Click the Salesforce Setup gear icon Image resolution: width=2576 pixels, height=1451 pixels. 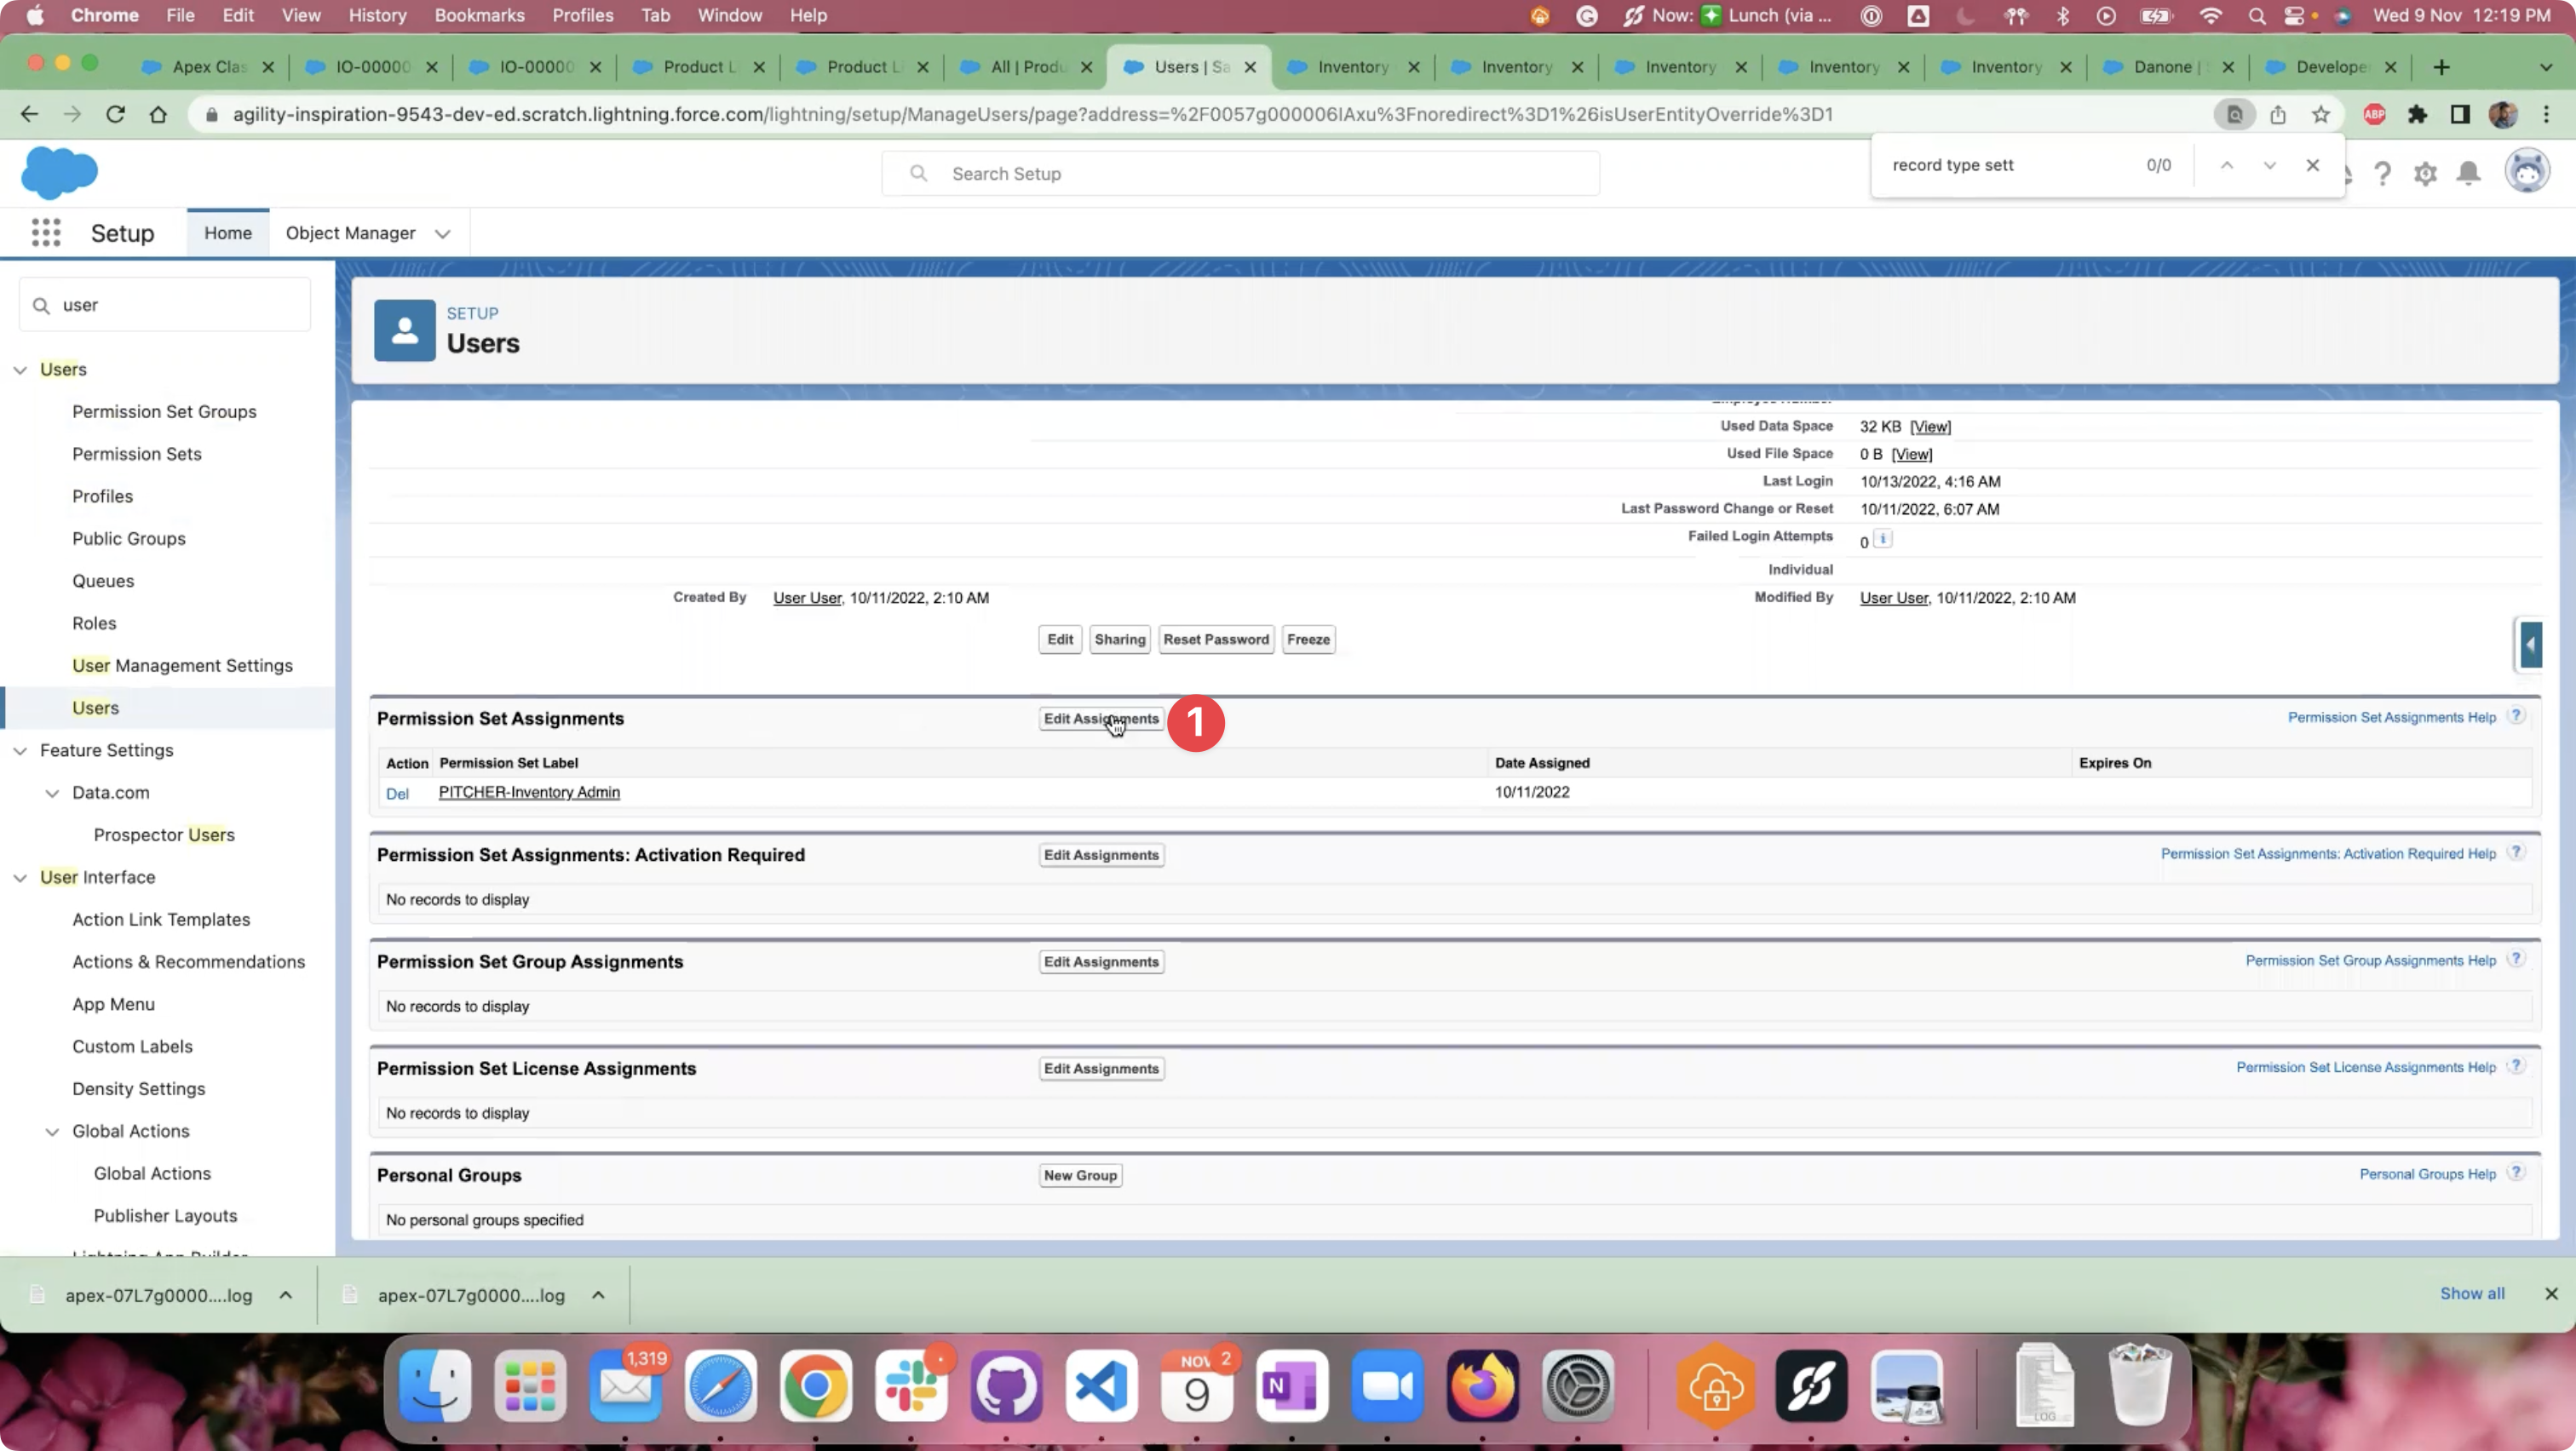(x=2425, y=174)
